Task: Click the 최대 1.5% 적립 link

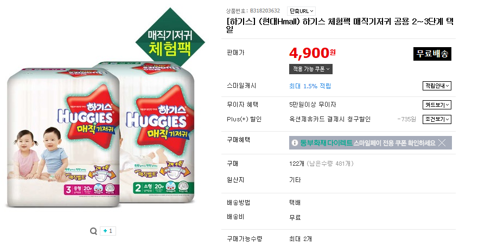Action: pos(310,86)
